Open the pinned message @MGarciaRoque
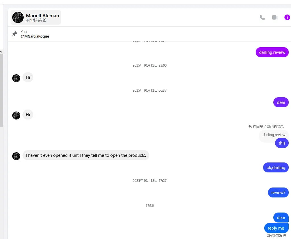291x239 pixels. tap(35, 36)
